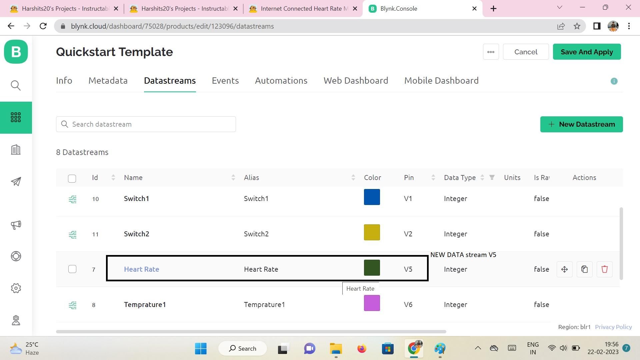
Task: Open the organizations building icon
Action: (x=16, y=150)
